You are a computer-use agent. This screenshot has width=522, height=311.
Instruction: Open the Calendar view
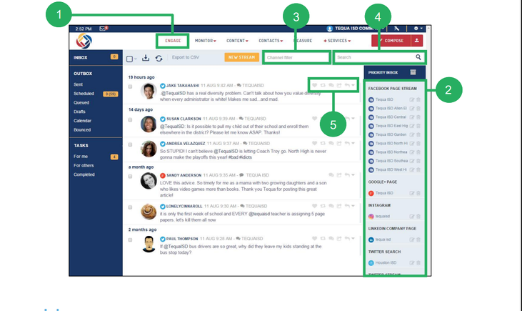[83, 121]
